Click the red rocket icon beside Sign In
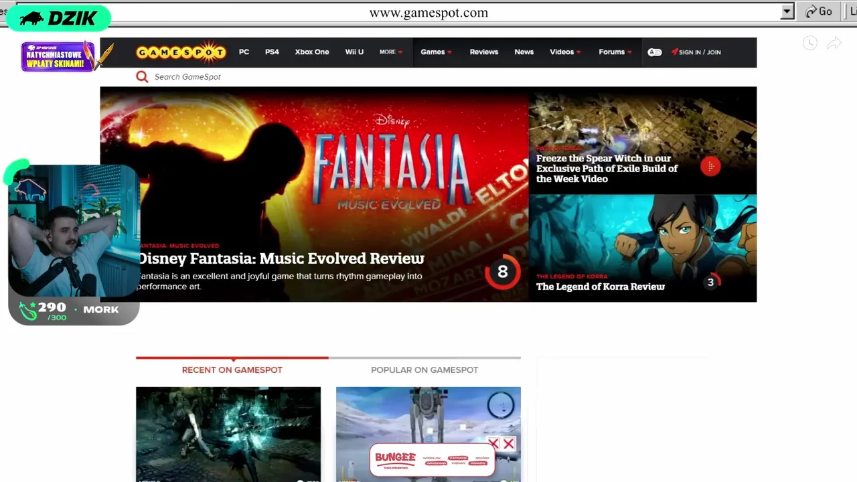Screen dimensions: 857x482 point(674,52)
